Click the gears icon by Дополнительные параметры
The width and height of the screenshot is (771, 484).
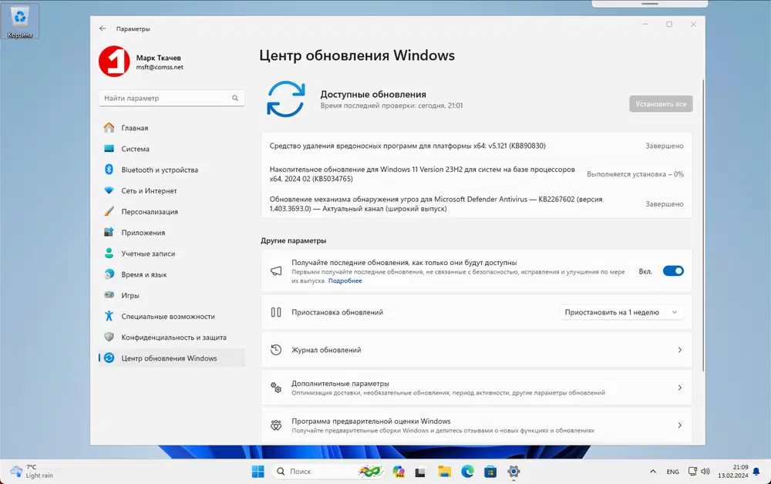276,388
